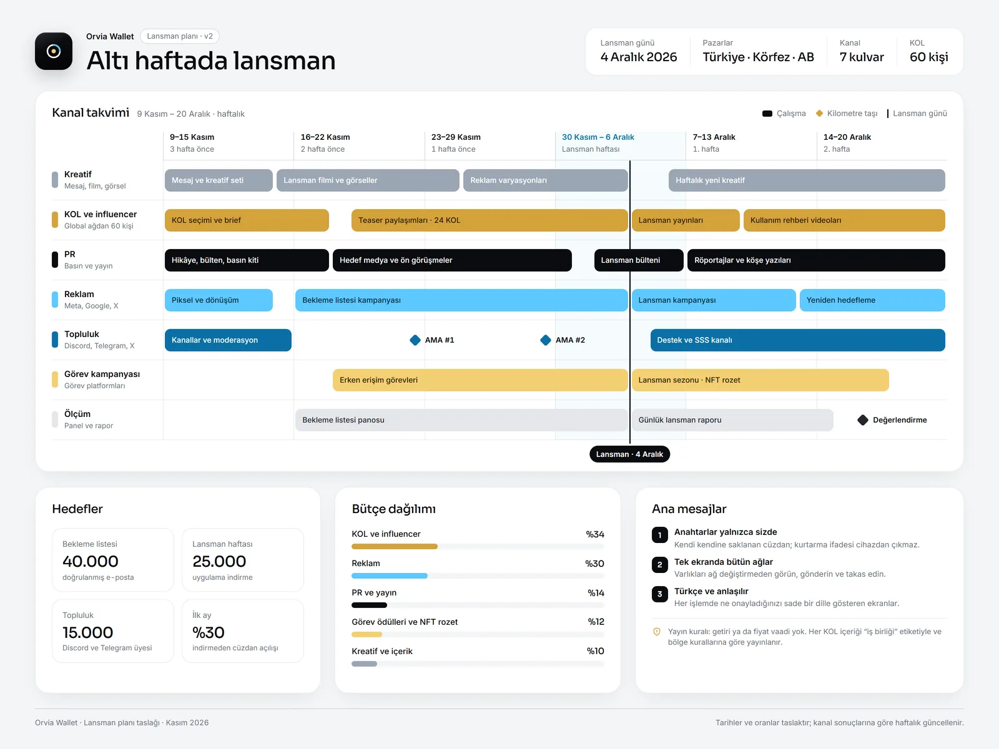This screenshot has height=749, width=999.
Task: Open the Mesaj ve kreatif seti task bar
Action: [219, 180]
